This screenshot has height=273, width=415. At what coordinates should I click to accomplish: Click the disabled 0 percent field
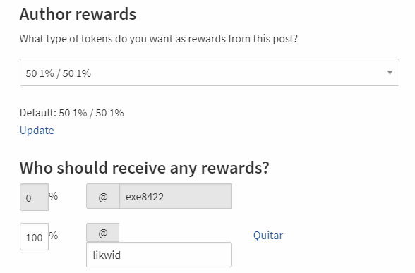34,197
